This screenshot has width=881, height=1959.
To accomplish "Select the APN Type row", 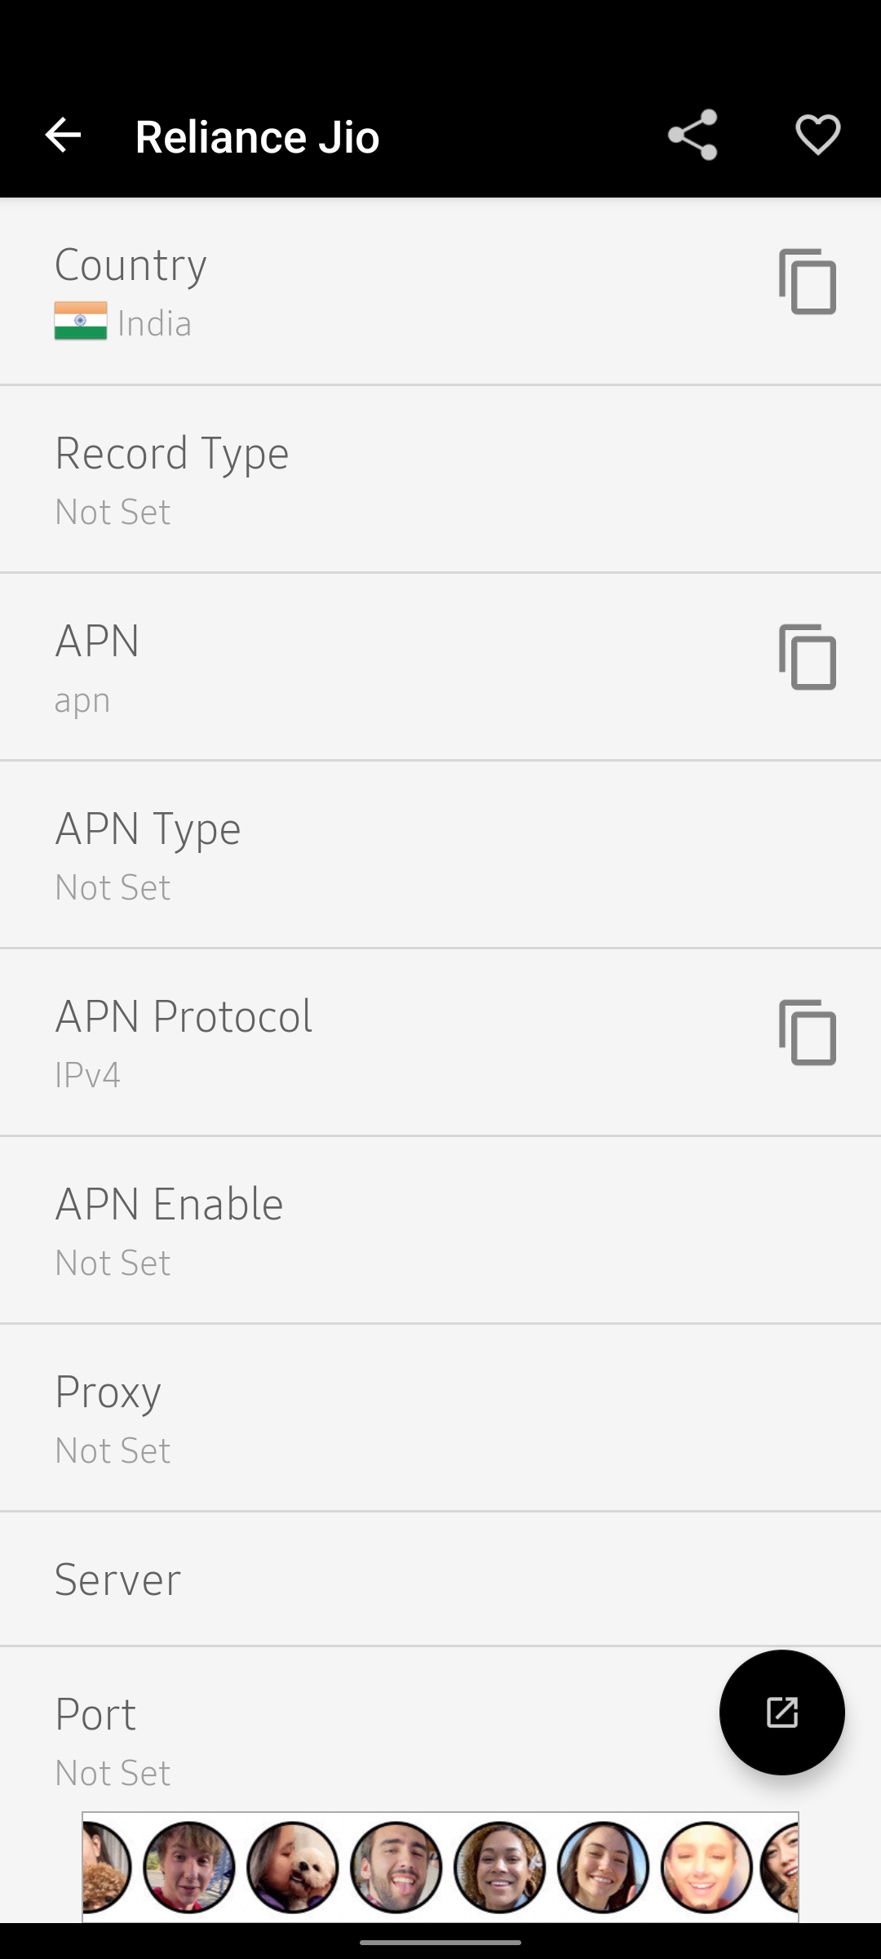I will point(440,855).
